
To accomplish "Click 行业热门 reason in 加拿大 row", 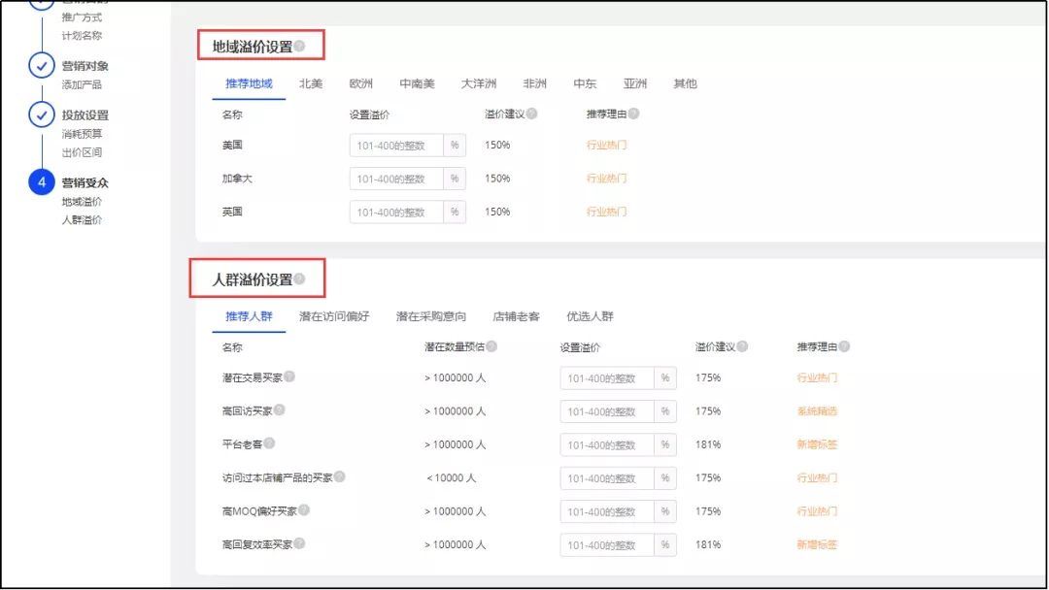I will click(606, 179).
